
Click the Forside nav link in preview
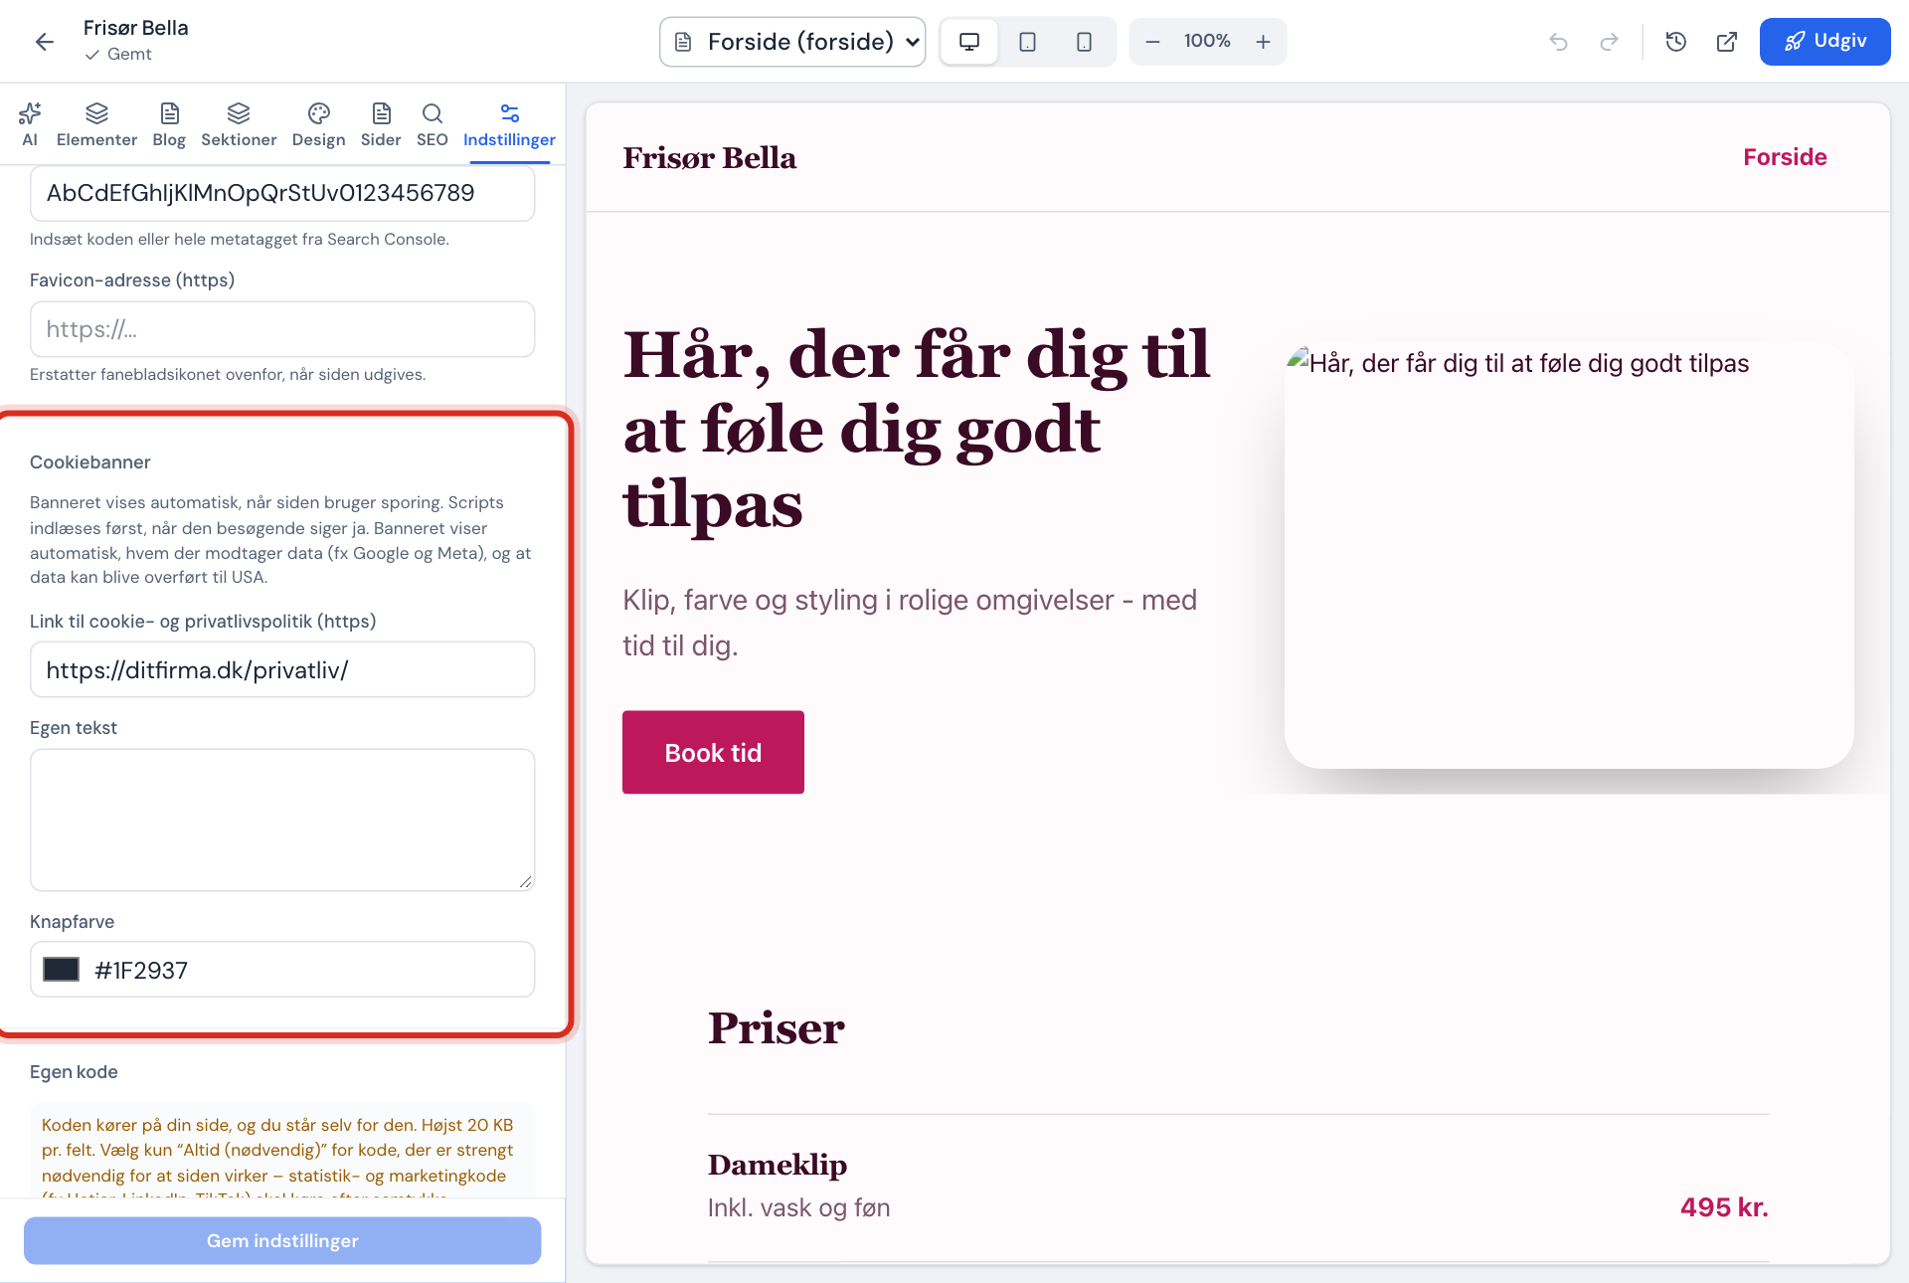tap(1785, 157)
